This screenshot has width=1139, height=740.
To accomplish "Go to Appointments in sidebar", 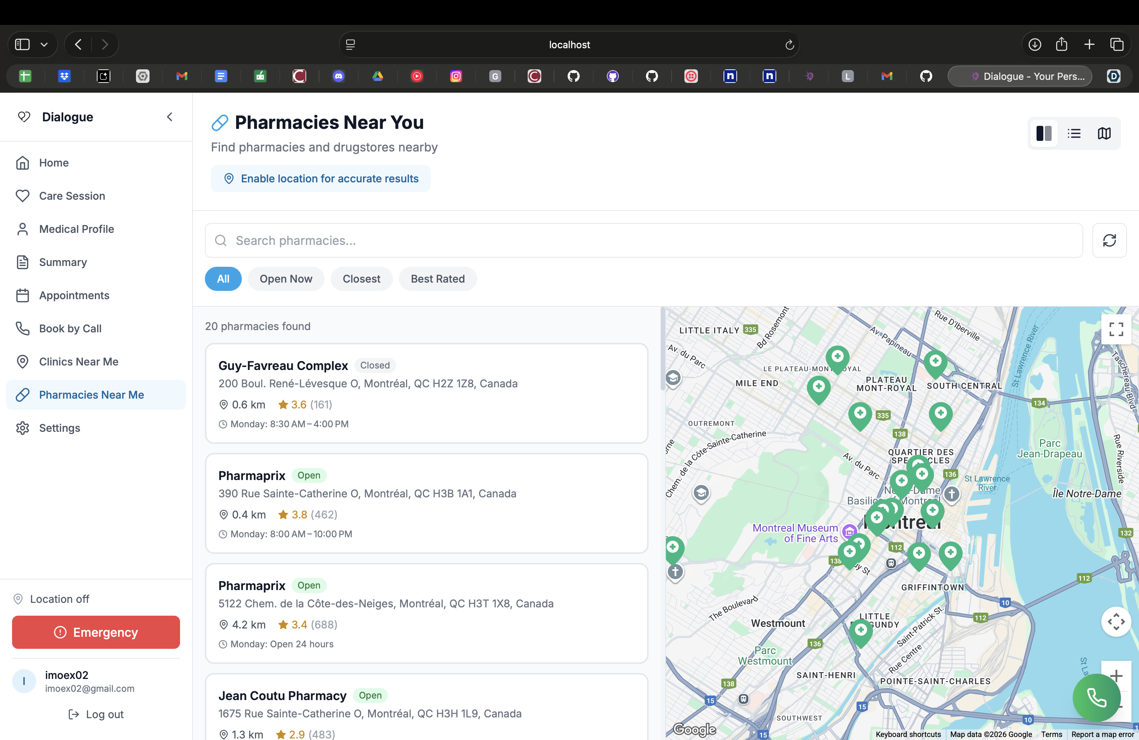I will (x=74, y=295).
